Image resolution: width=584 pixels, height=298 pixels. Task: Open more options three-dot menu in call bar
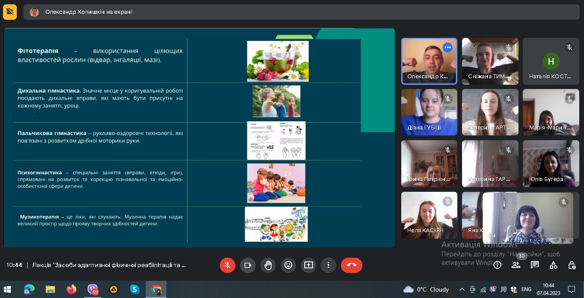point(328,265)
